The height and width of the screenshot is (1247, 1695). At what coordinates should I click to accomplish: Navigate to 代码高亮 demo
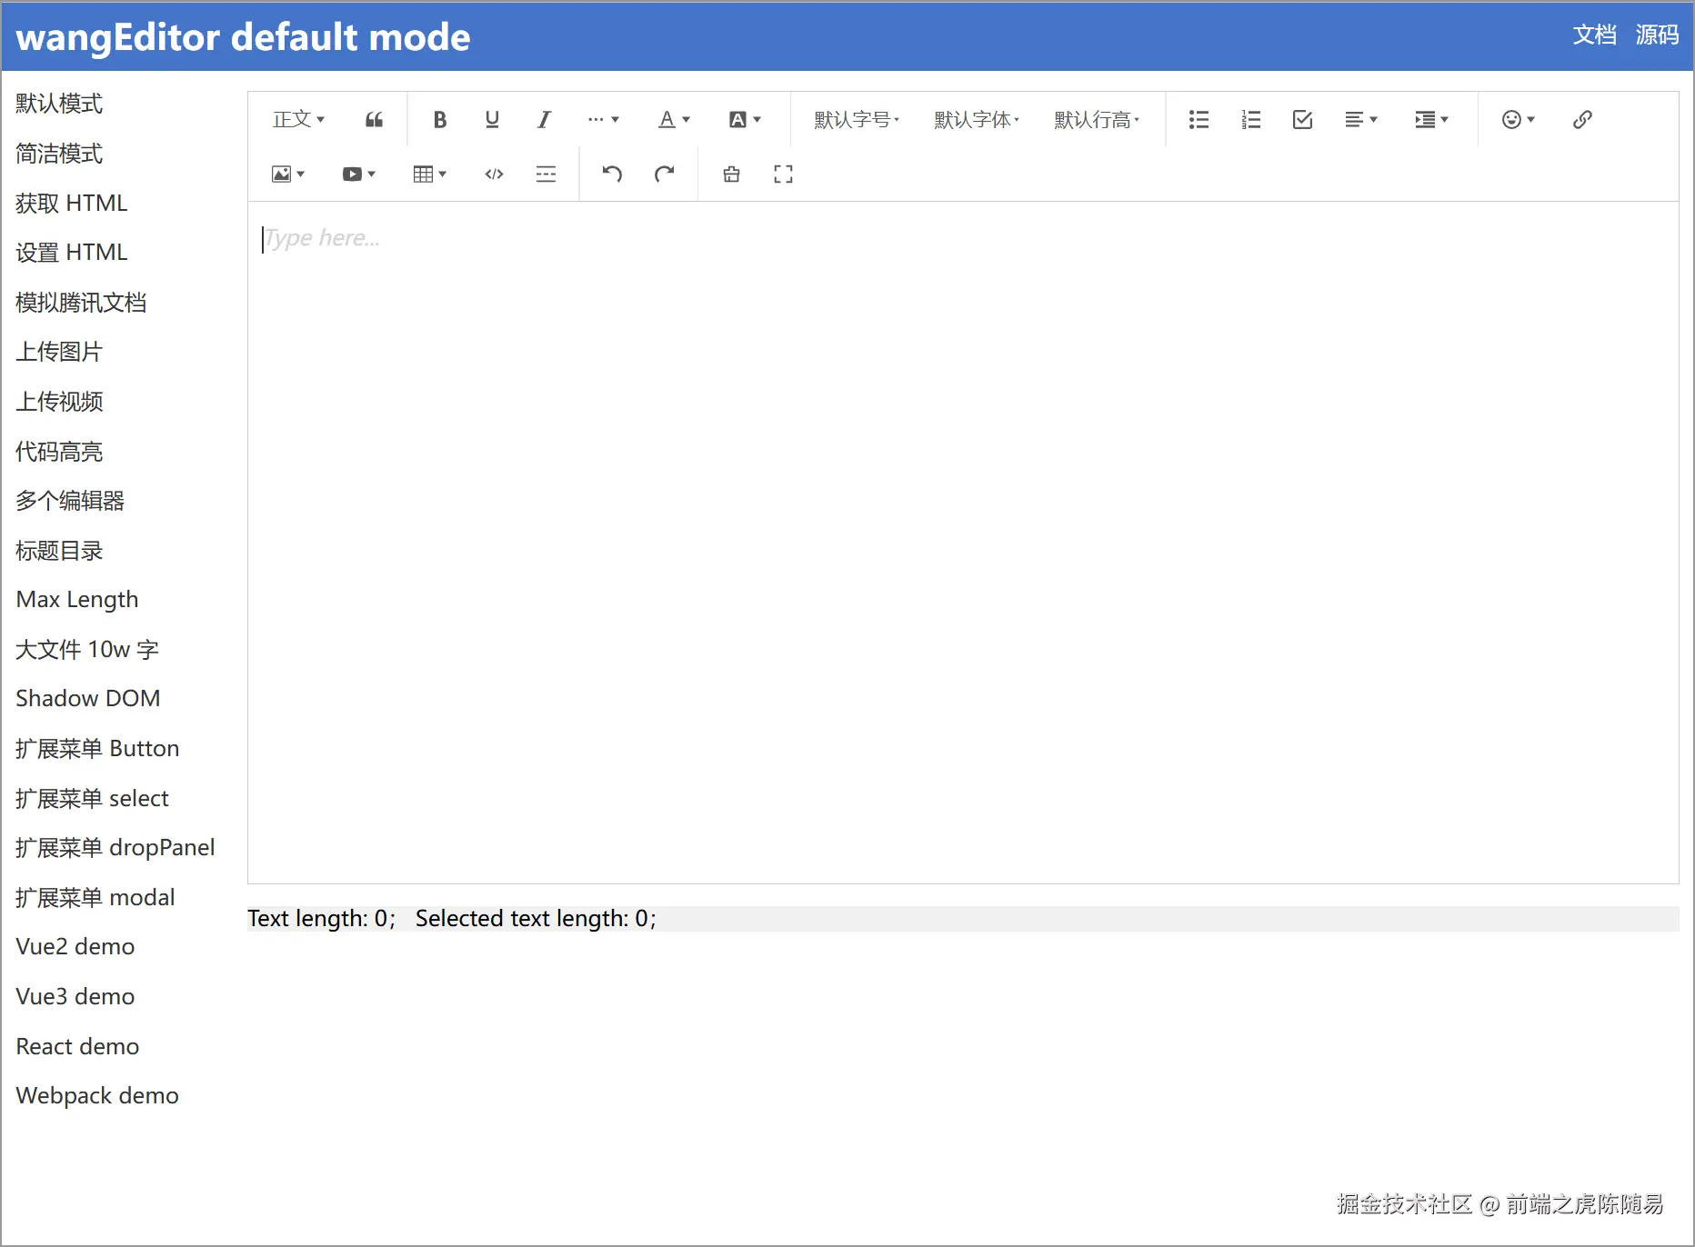tap(59, 452)
